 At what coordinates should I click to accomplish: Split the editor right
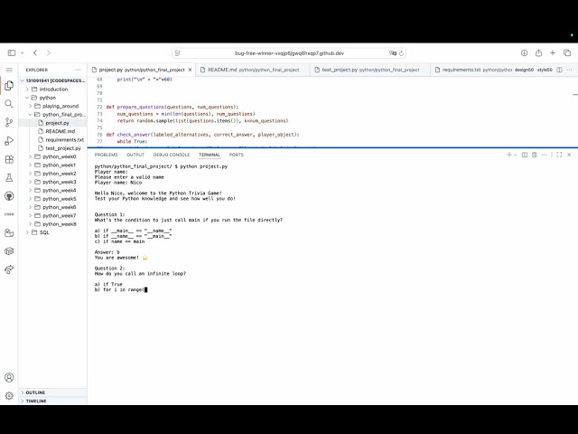(559, 70)
